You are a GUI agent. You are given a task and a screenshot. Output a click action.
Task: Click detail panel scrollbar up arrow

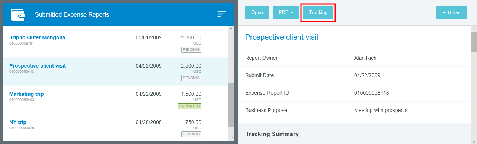pyautogui.click(x=474, y=29)
